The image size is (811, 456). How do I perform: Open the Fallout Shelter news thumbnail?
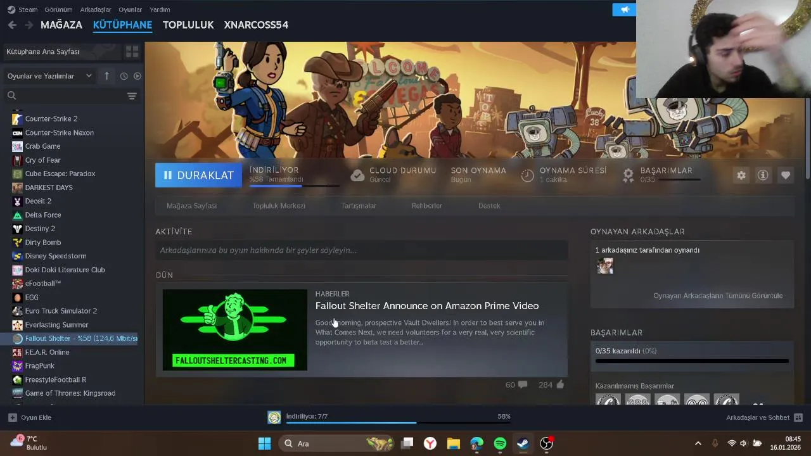coord(235,330)
